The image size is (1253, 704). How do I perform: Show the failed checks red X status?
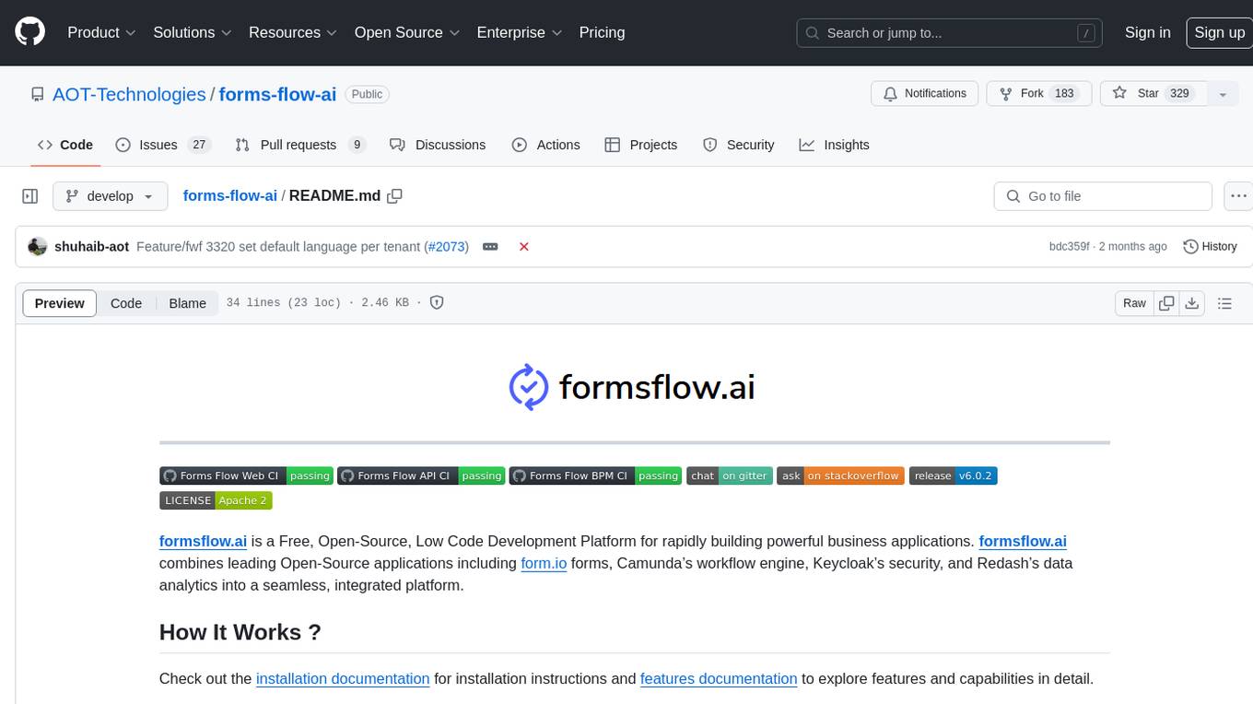coord(524,247)
